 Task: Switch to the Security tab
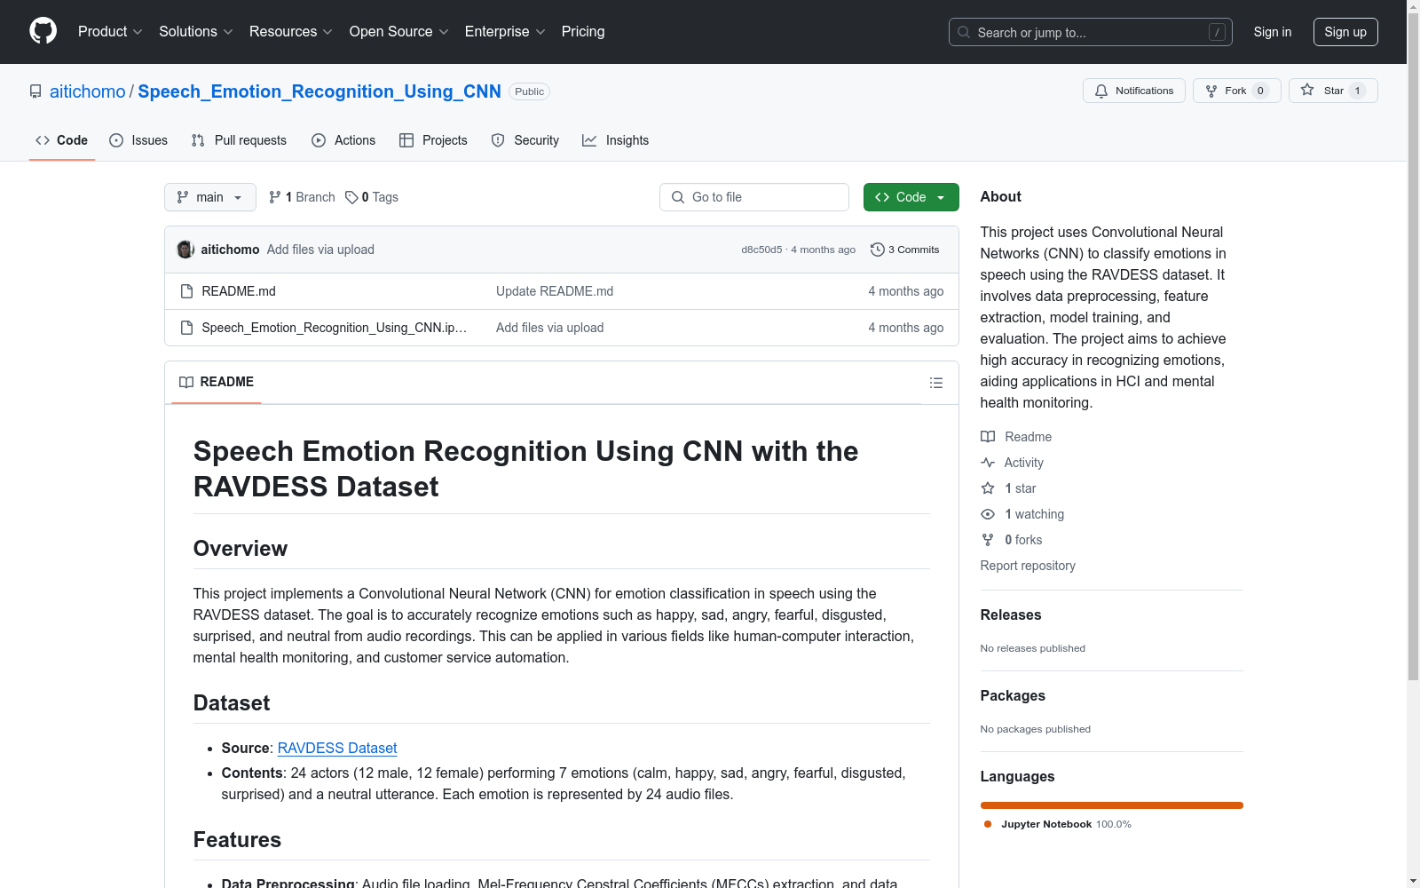[525, 140]
